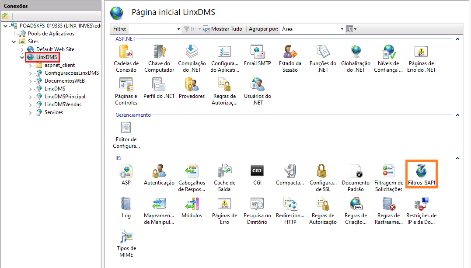Open Configurações de SSL icon
The height and width of the screenshot is (268, 471).
point(323,178)
